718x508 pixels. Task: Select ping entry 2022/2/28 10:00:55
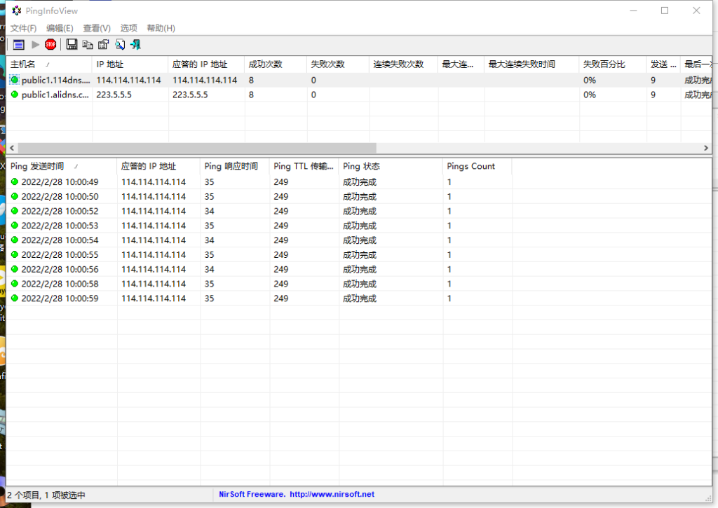click(x=259, y=255)
